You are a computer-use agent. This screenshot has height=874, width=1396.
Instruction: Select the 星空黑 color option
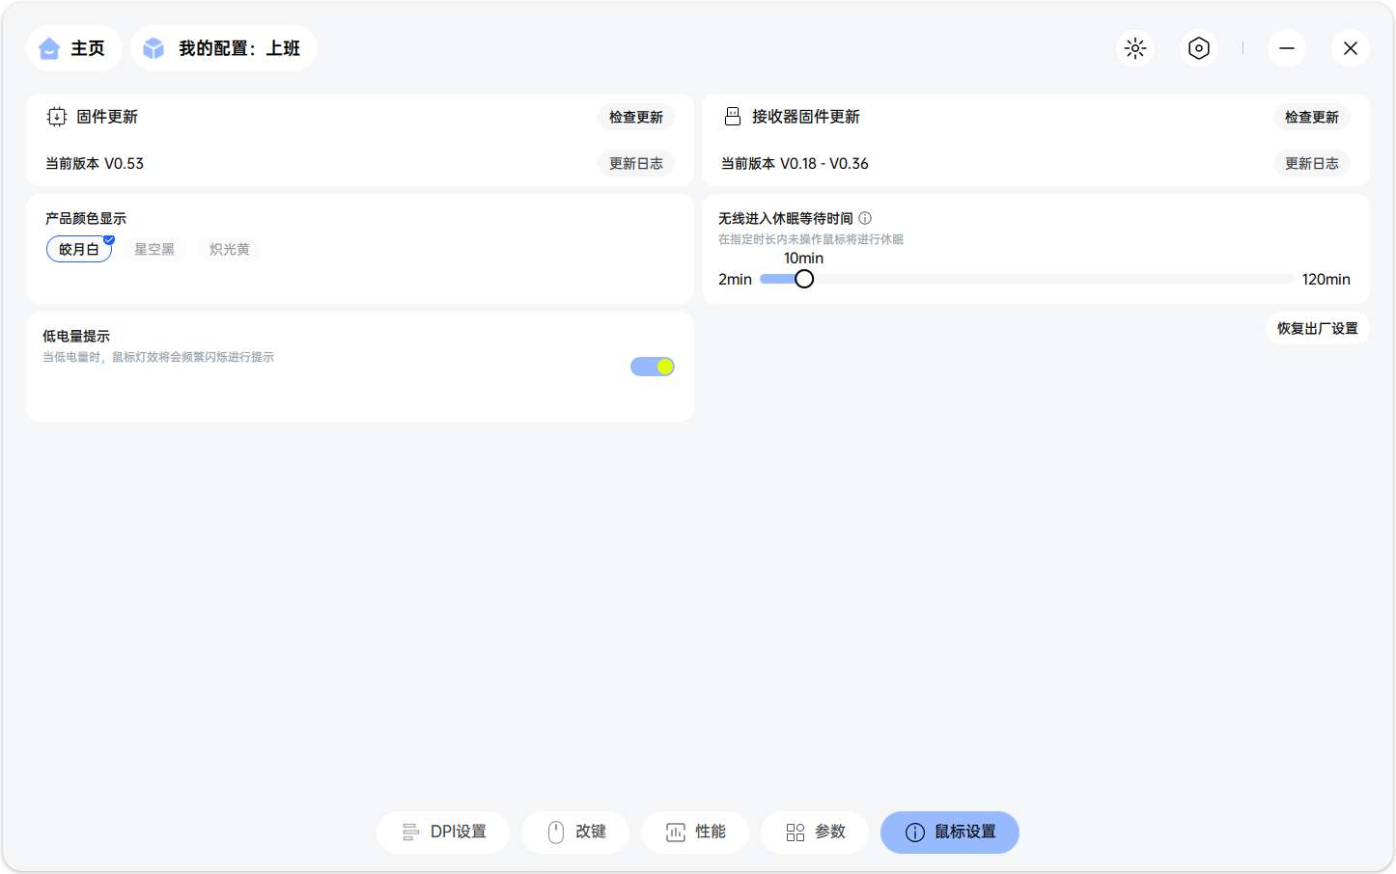click(x=154, y=248)
